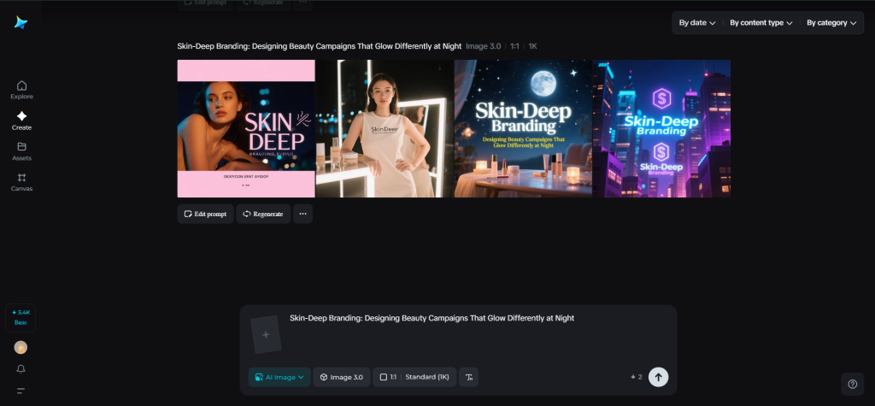The image size is (875, 406).
Task: Click the app logo in the sidebar
Action: pyautogui.click(x=21, y=23)
